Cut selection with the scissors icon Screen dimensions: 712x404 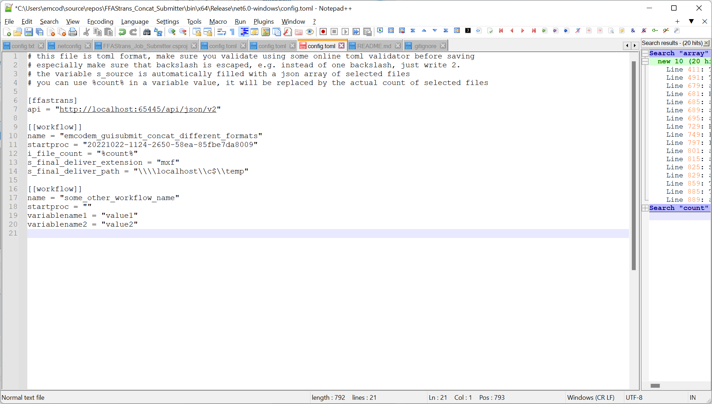[86, 32]
